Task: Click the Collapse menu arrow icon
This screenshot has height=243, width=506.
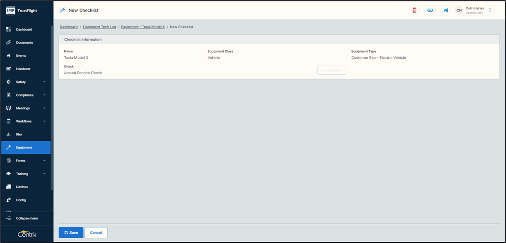Action: [9, 218]
